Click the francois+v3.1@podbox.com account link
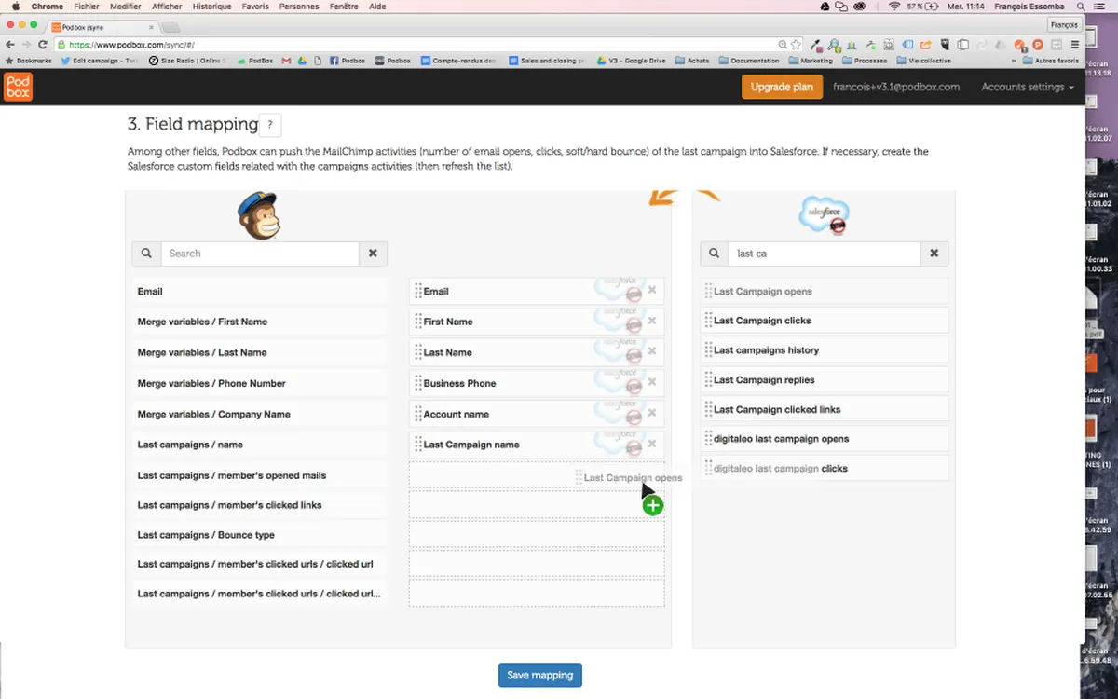 click(x=896, y=87)
